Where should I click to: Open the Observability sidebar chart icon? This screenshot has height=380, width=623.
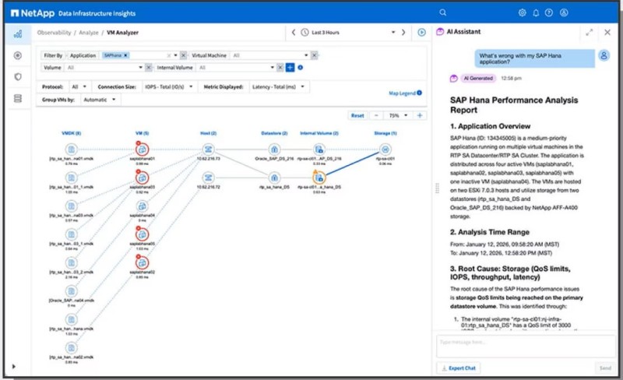17,34
